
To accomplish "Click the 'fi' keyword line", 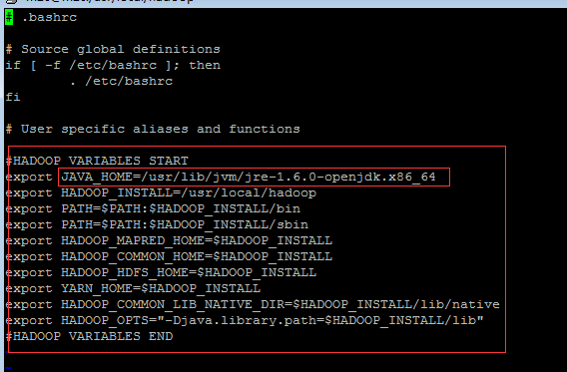I will [x=13, y=97].
